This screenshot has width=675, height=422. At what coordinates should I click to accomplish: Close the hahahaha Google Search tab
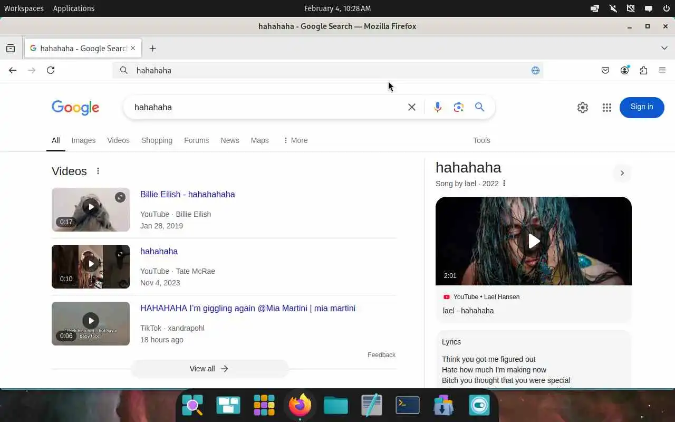[x=133, y=48]
